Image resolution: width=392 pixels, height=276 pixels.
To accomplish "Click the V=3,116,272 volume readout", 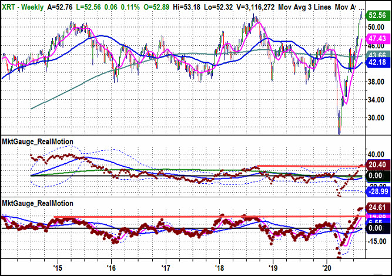I will coord(256,7).
